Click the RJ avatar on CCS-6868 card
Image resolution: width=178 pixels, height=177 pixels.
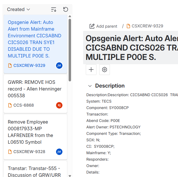click(59, 105)
